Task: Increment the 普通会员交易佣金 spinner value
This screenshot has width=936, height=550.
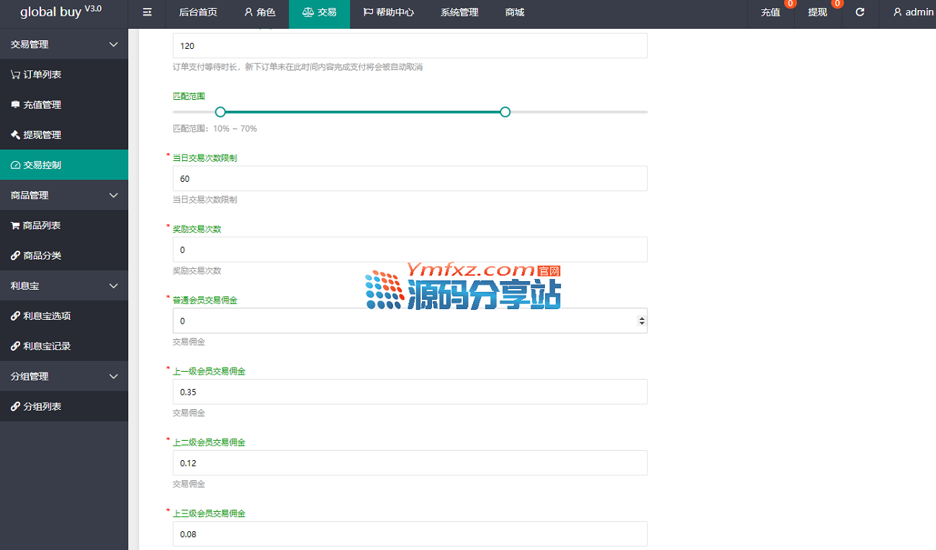Action: 642,318
